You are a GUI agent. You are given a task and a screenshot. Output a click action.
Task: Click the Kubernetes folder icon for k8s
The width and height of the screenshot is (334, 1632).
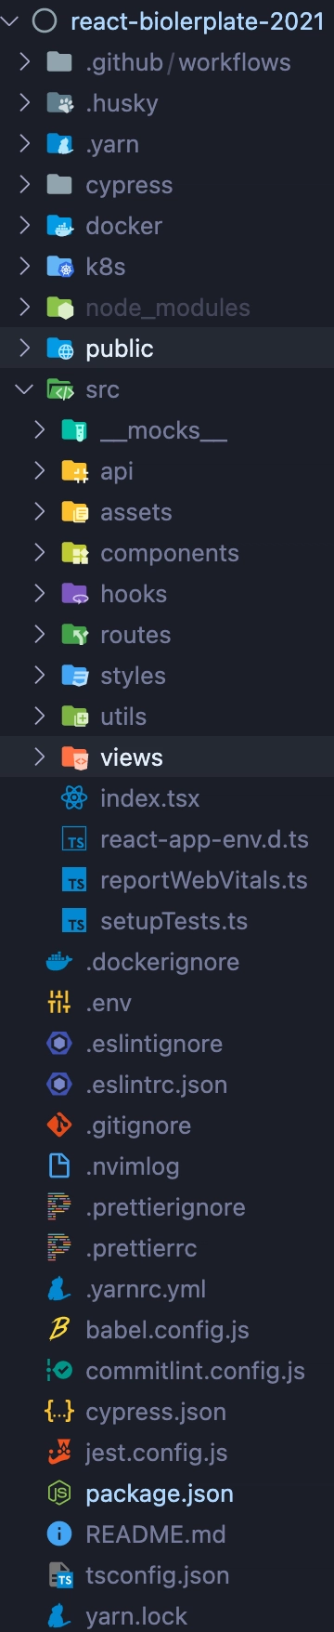click(59, 267)
